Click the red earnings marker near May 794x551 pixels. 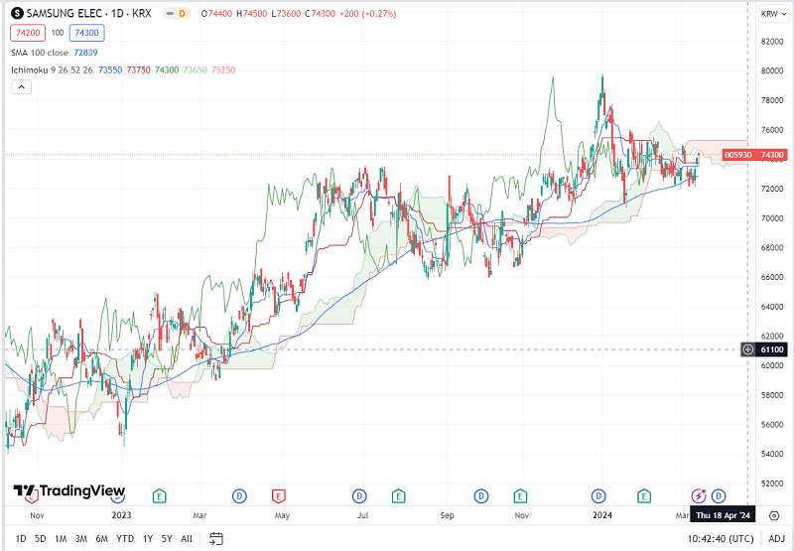pos(279,495)
